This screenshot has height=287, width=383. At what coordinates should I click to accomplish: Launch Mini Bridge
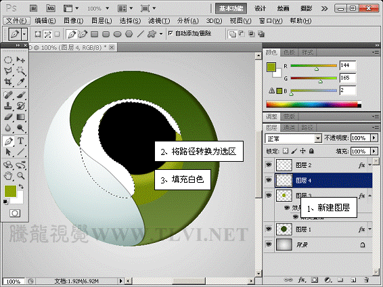click(x=51, y=9)
